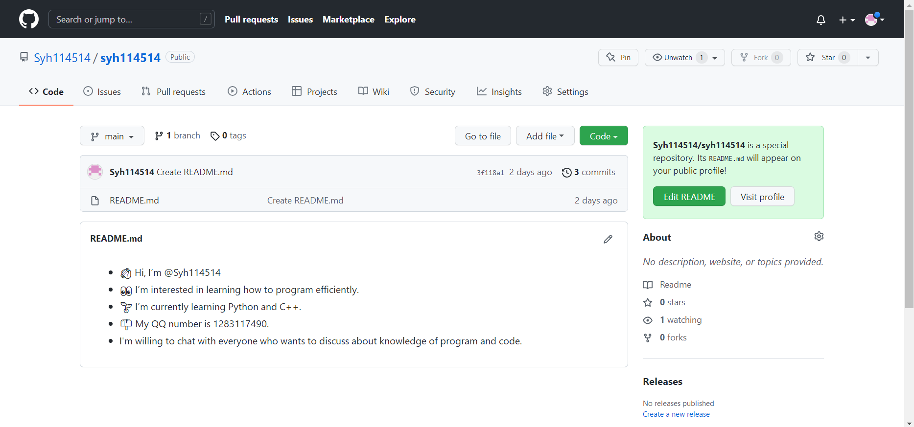
Task: Follow the Create a new release link
Action: point(676,414)
